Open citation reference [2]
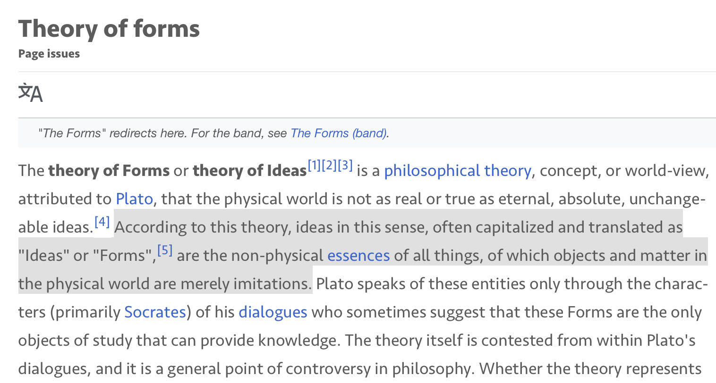 (330, 166)
